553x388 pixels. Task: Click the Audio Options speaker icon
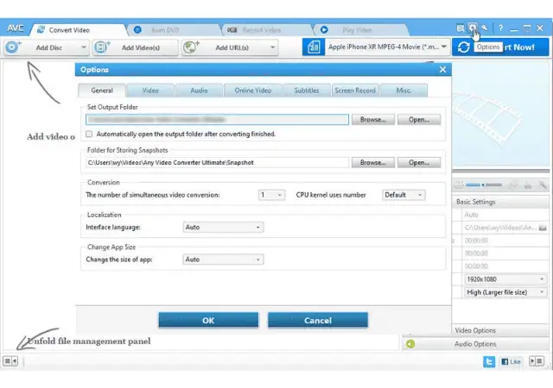410,344
